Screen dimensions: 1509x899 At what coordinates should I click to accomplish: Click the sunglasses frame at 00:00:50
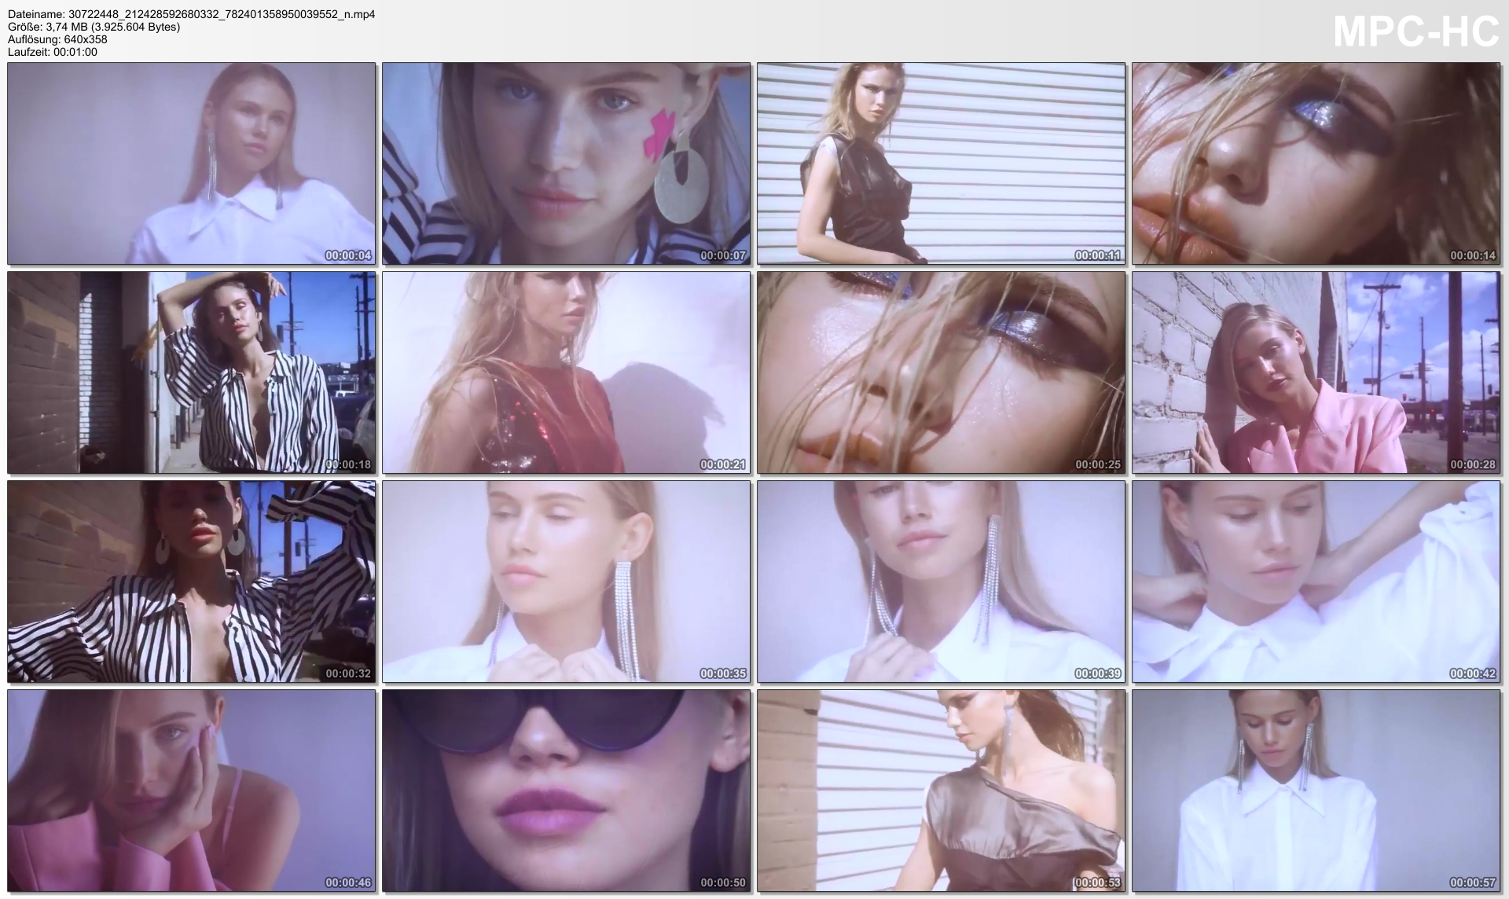coord(566,791)
